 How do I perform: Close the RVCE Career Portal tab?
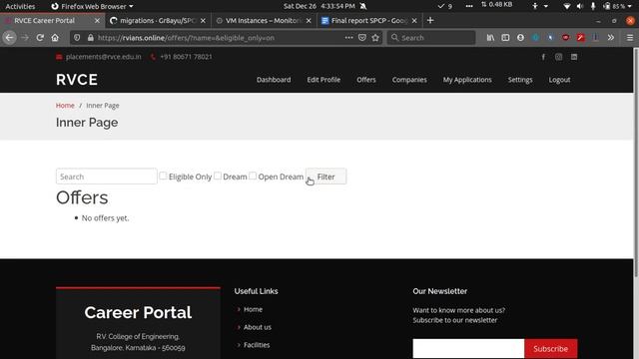pyautogui.click(x=97, y=20)
